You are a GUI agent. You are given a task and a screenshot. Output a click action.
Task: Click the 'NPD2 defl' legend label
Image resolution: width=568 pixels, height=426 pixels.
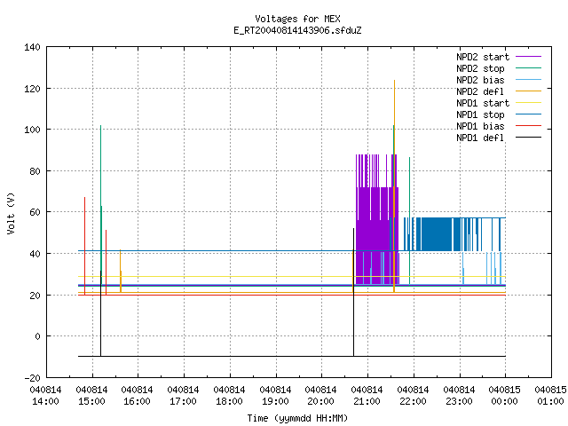tap(480, 91)
